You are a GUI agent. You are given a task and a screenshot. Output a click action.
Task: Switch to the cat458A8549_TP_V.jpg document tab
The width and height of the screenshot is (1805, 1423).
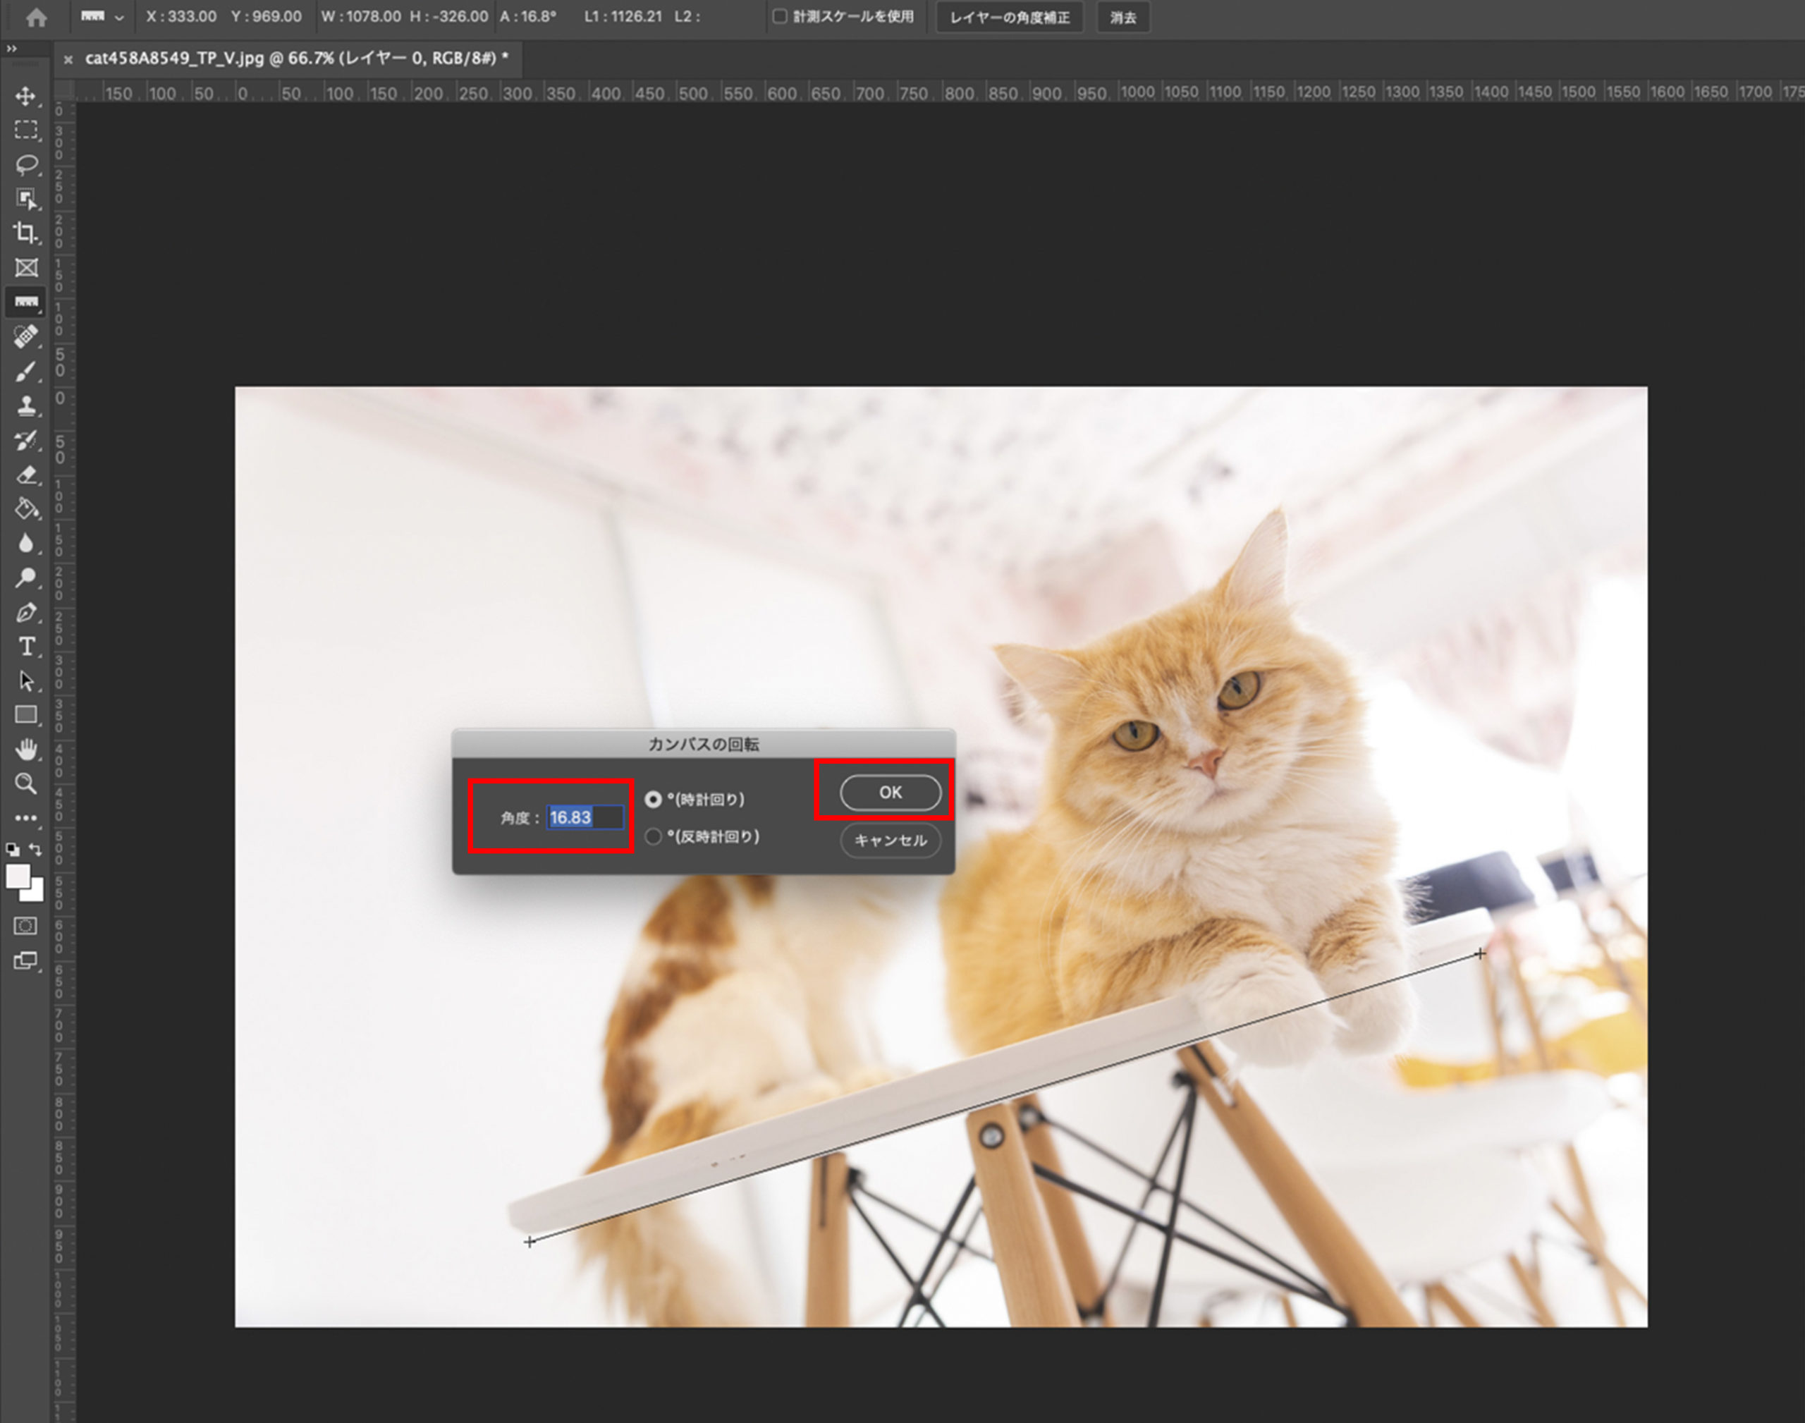pos(297,59)
